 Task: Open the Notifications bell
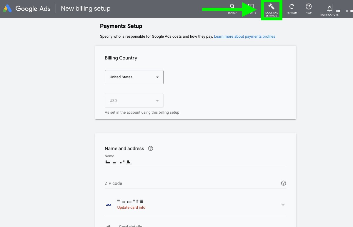tap(329, 9)
